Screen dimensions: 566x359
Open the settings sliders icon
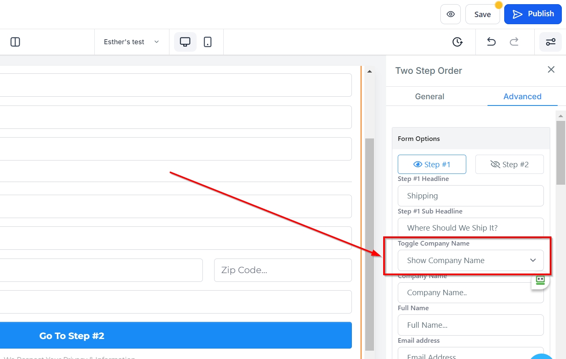[x=551, y=42]
